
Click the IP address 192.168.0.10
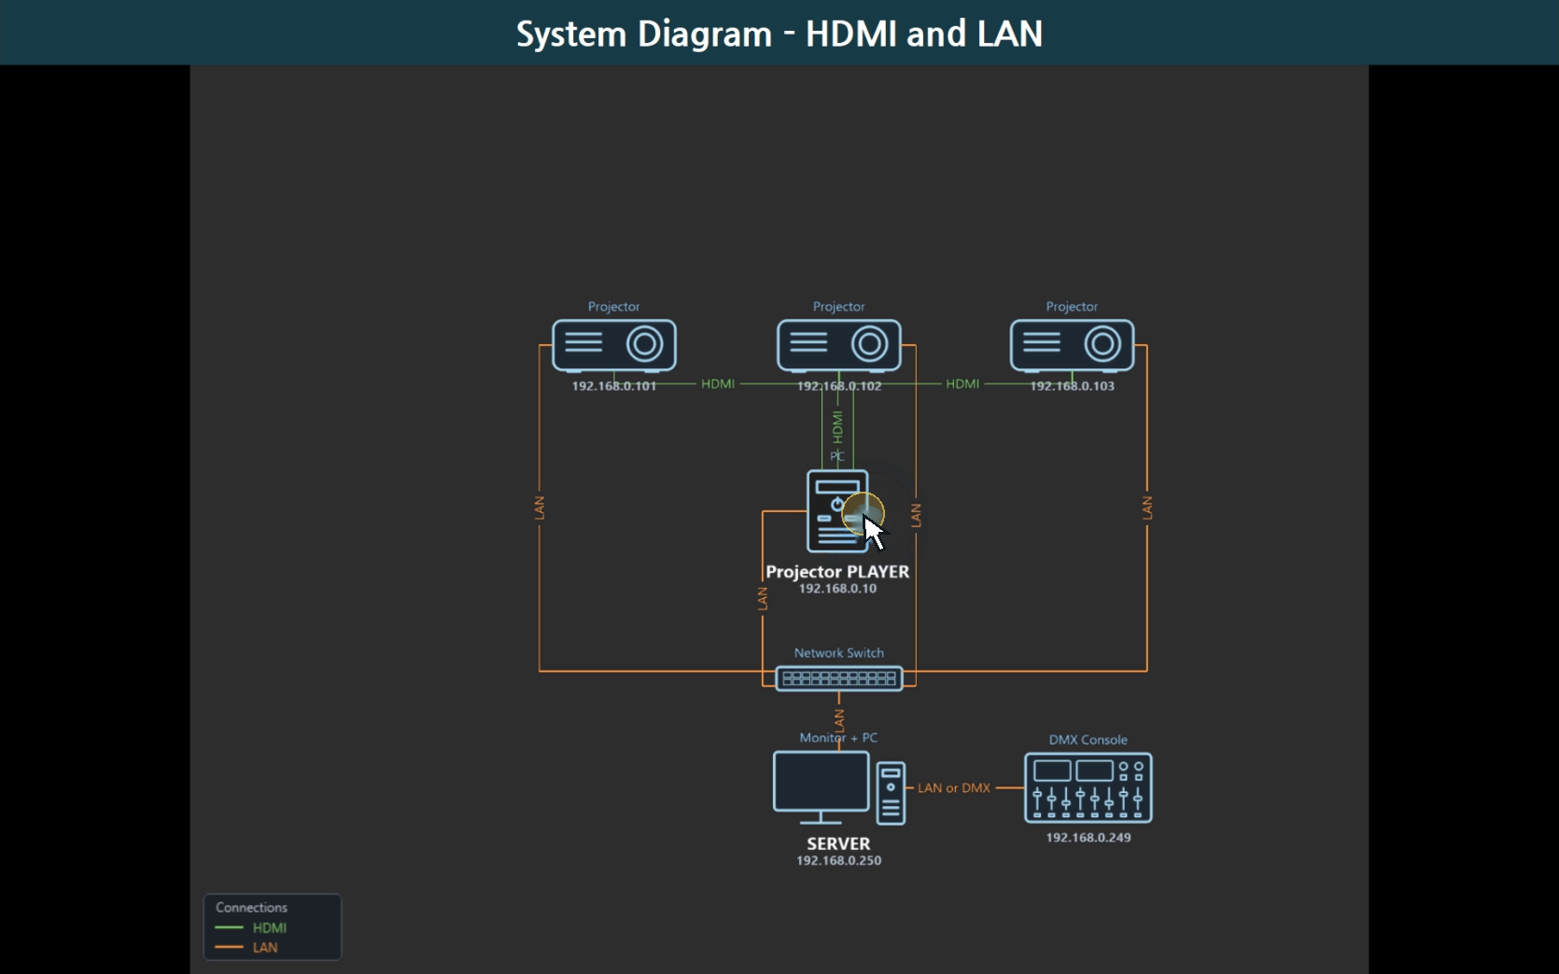[x=837, y=589]
